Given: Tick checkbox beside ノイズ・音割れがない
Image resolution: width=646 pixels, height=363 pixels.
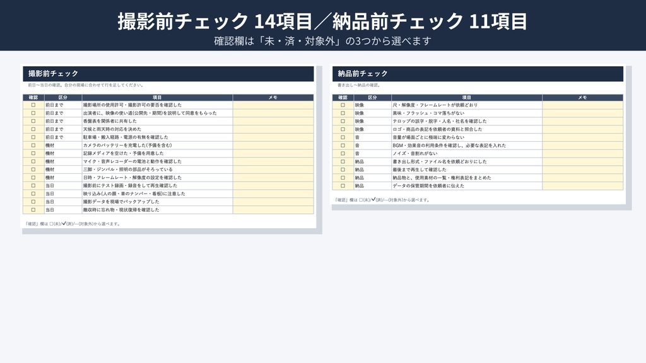Looking at the screenshot, I should [343, 153].
